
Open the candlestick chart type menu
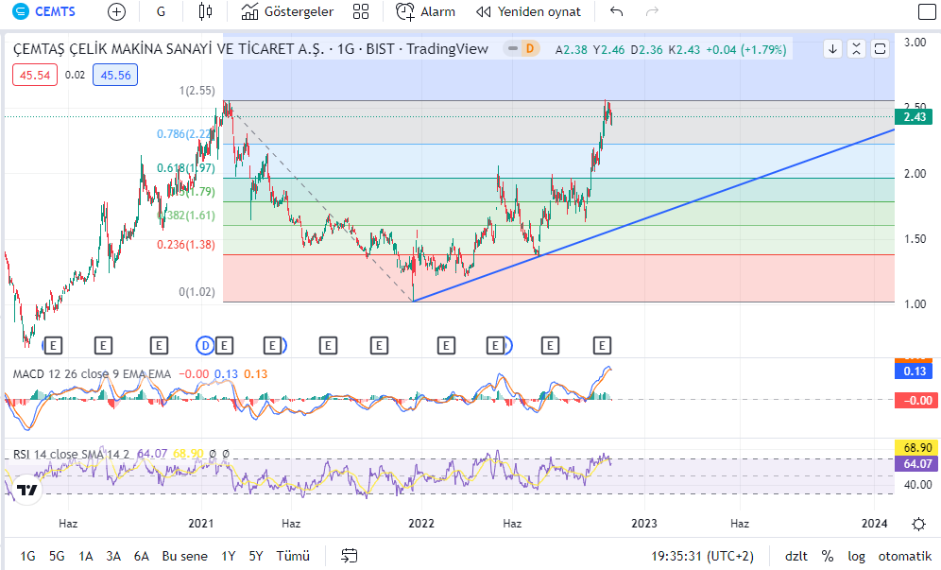coord(205,11)
